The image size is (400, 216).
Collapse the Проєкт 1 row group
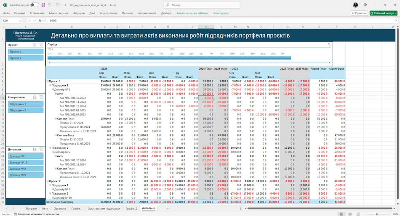[x=48, y=81]
